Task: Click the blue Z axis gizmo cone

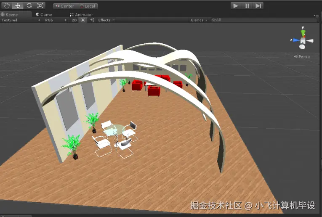Action: click(x=296, y=40)
